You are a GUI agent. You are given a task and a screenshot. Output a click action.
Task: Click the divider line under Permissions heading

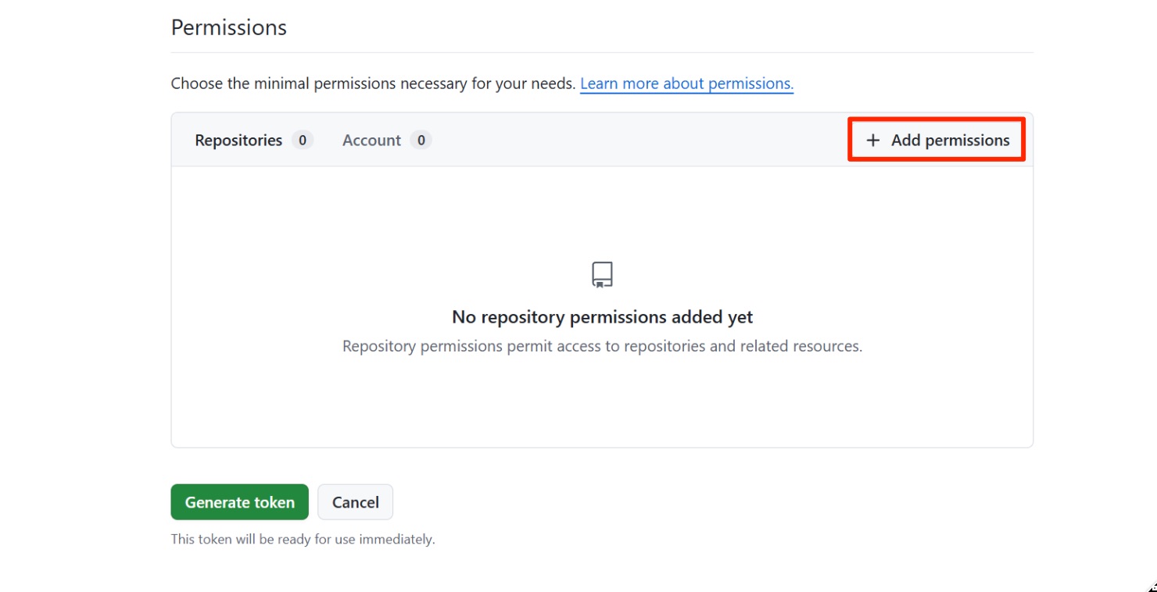(602, 52)
